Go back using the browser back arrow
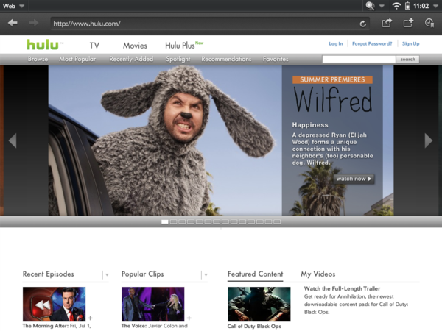This screenshot has width=442, height=331. click(x=13, y=23)
